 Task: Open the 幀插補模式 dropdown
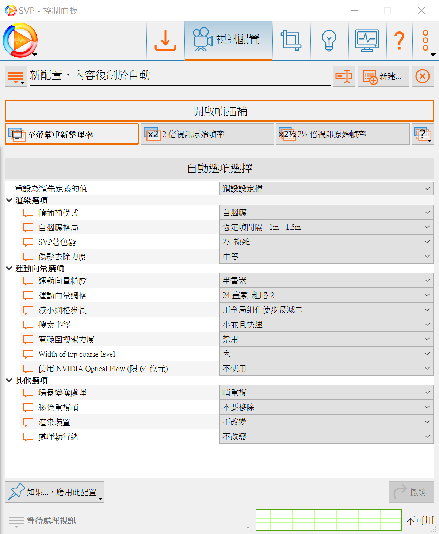326,213
